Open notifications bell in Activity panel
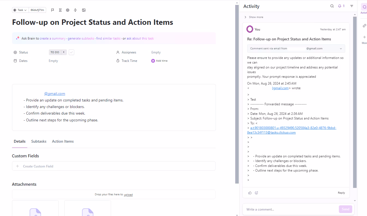 (341, 6)
